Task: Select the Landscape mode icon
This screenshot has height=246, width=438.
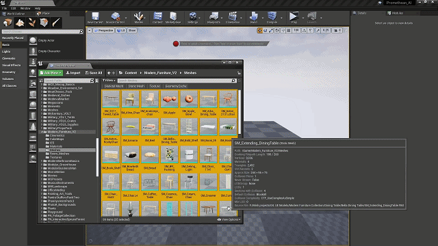Action: coord(20,23)
